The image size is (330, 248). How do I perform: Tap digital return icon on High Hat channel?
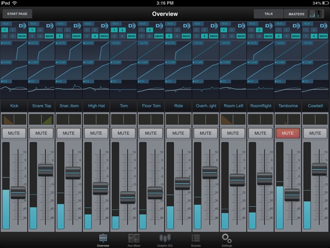pyautogui.click(x=104, y=26)
